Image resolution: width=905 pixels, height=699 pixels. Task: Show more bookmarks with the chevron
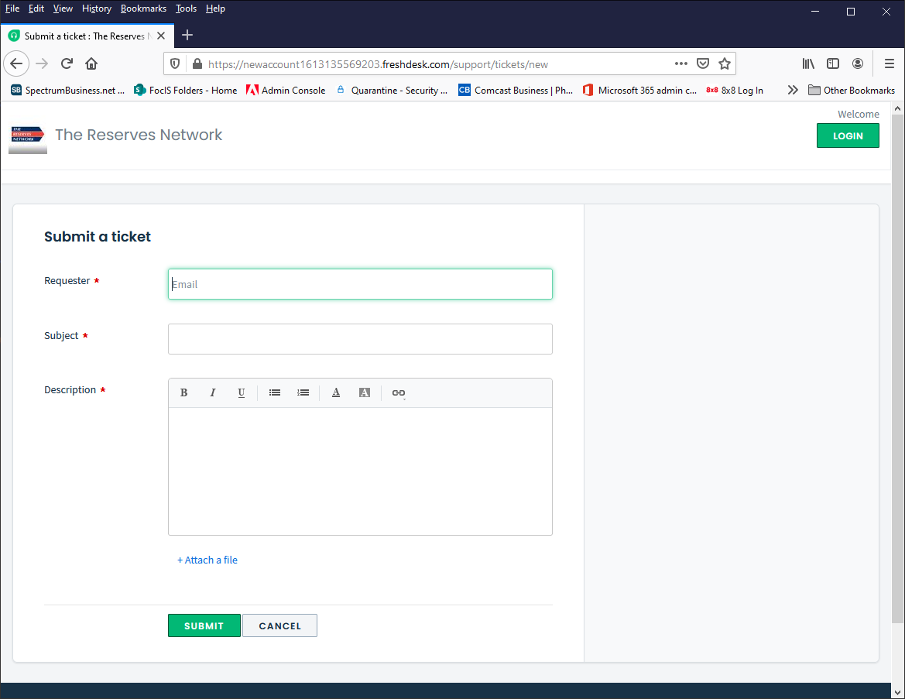[x=793, y=90]
